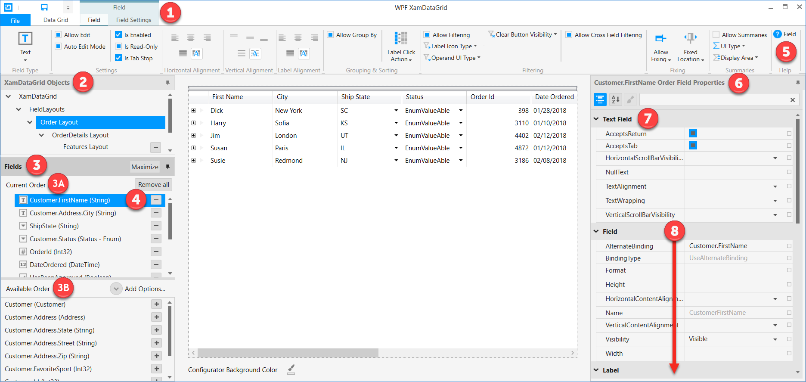Uncheck the Is Tab Stop checkbox
This screenshot has height=382, width=806.
pos(119,58)
